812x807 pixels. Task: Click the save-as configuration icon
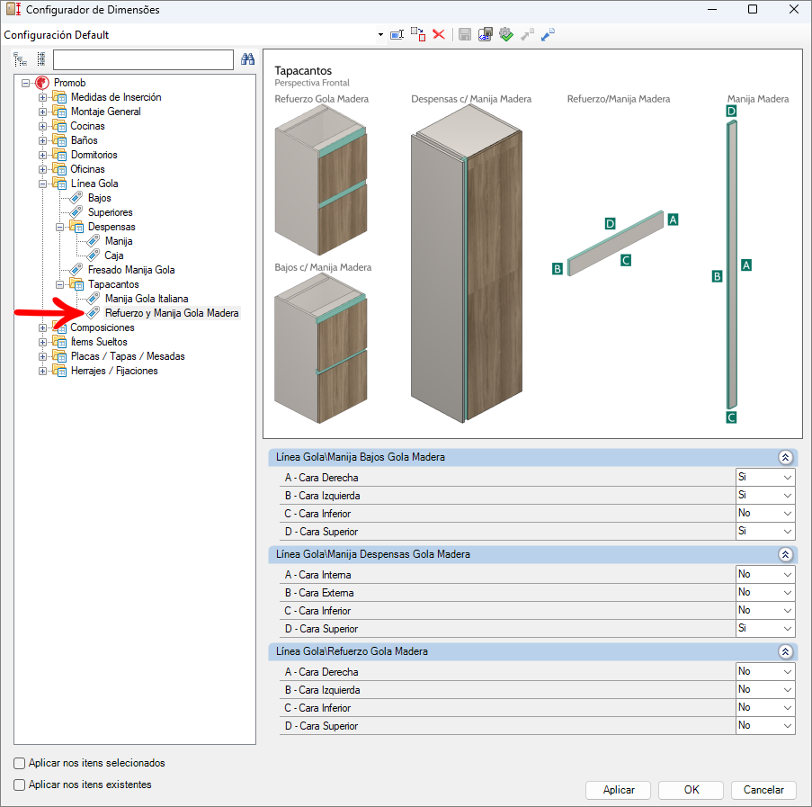point(486,35)
